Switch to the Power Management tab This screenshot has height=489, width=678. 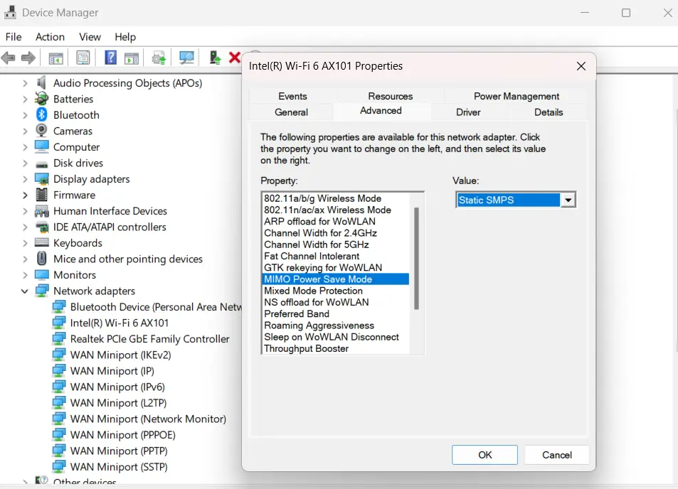tap(516, 96)
